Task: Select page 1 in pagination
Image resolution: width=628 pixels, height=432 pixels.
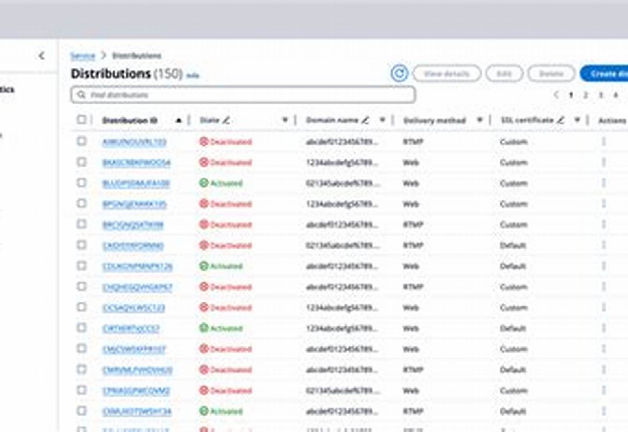Action: (571, 95)
